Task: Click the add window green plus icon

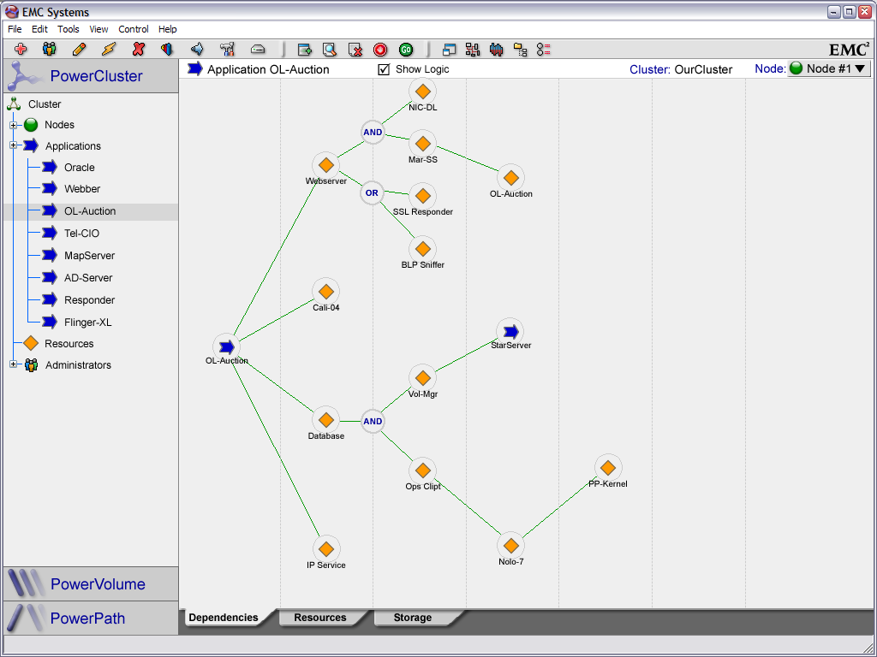Action: [x=305, y=50]
